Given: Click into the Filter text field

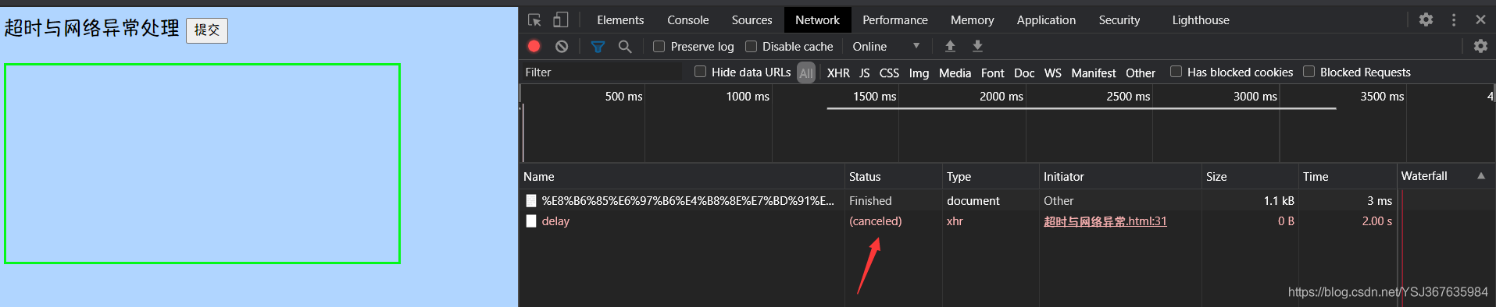Looking at the screenshot, I should (602, 72).
